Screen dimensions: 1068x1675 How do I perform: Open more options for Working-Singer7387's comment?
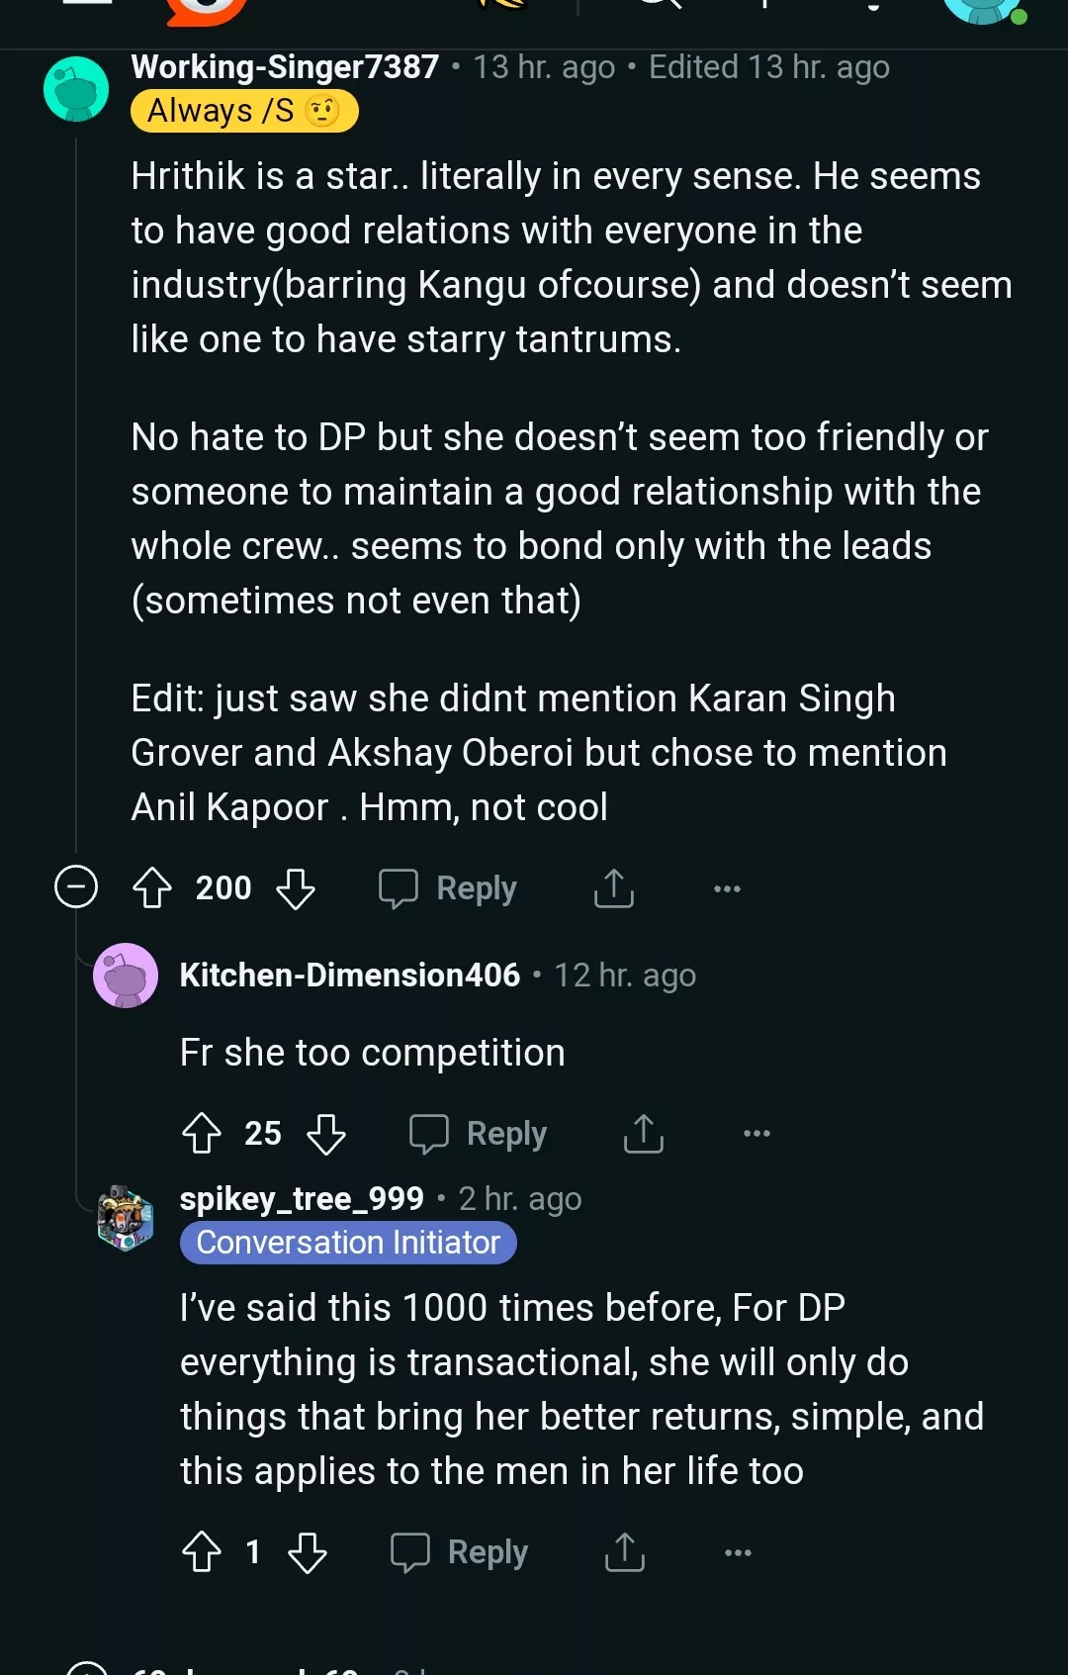[x=727, y=888]
